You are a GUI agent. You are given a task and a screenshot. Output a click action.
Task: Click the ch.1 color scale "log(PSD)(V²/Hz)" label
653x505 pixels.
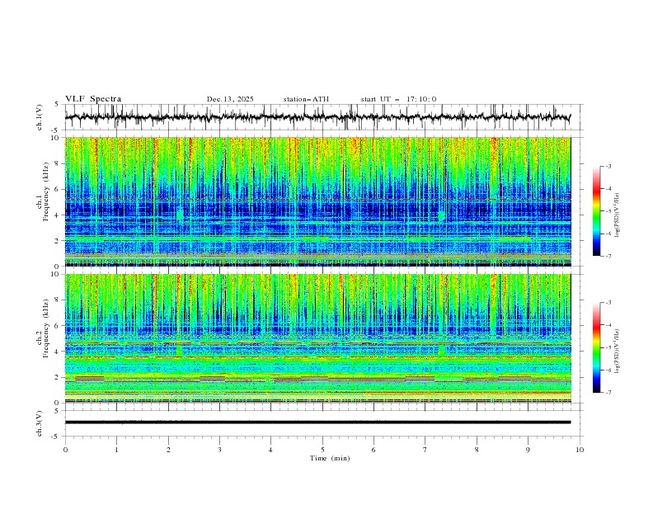(618, 215)
